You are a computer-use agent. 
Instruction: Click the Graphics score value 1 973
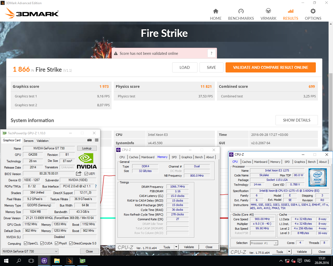tap(104, 87)
